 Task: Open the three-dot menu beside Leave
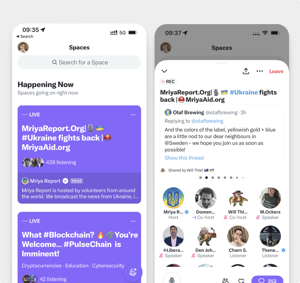260,71
